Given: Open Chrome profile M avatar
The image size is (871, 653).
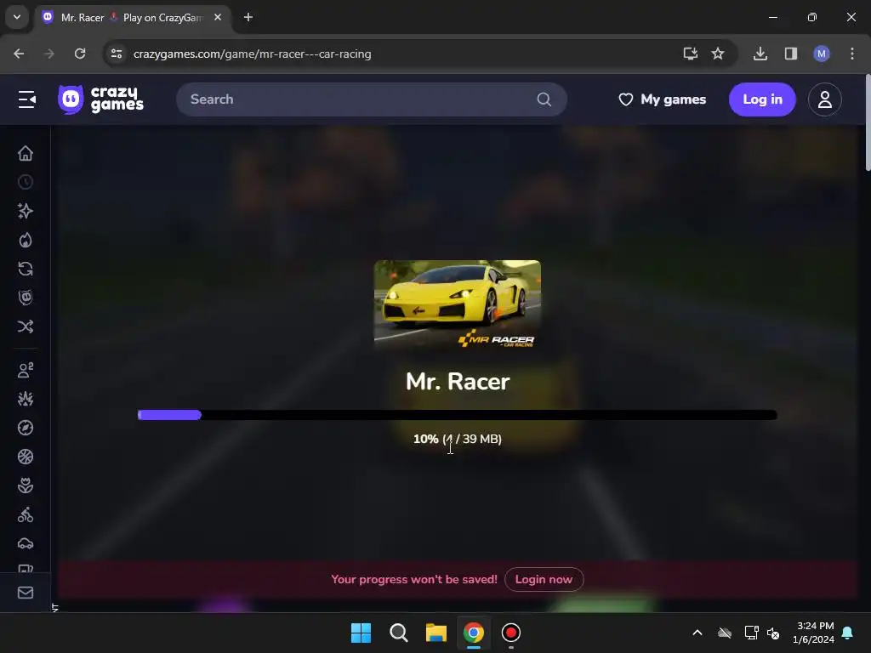Looking at the screenshot, I should point(822,54).
